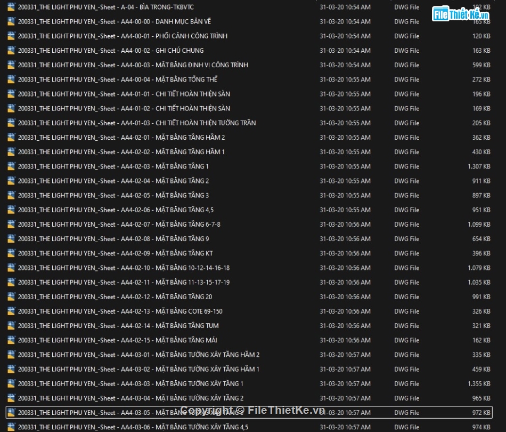
Task: Select file AA4-02-14 MẶT BẰNG TẦNG TUM
Action: pos(118,326)
